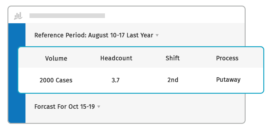Click the '2nd' shift cell
Viewport: 272px width, 135px height.
point(173,80)
